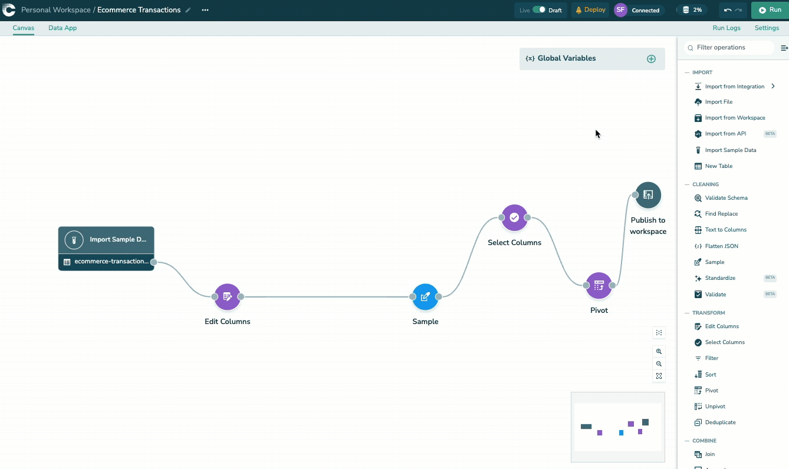Open the flow's three-dot options menu
Viewport: 789px width, 469px height.
pos(205,10)
